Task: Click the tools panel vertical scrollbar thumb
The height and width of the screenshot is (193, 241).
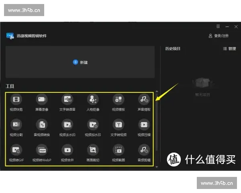Action: 157,122
